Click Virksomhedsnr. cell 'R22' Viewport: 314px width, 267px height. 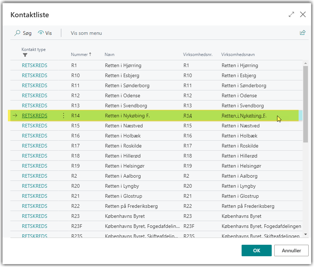click(187, 206)
